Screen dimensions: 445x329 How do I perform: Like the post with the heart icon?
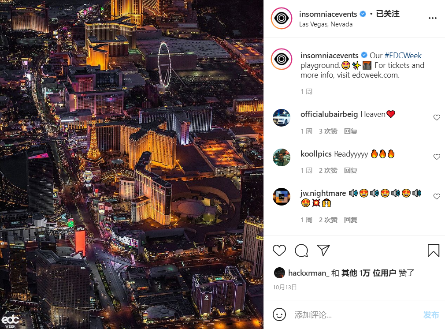point(279,250)
